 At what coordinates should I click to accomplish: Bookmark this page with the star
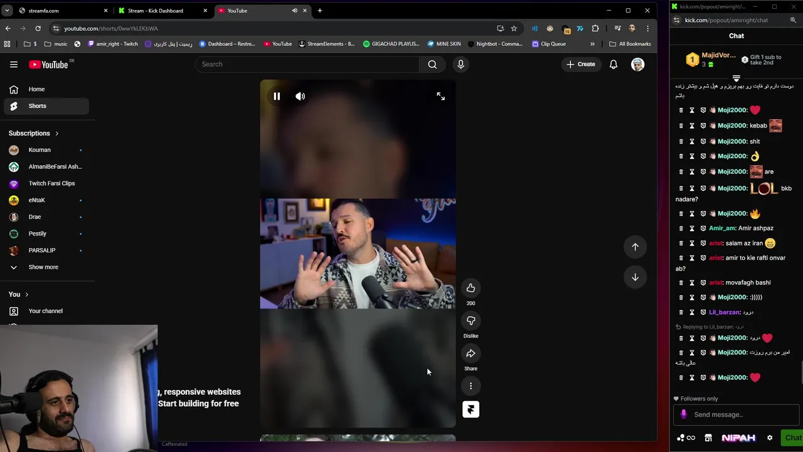514,28
